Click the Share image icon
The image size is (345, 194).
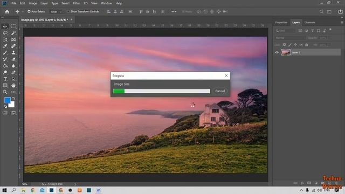coord(340,12)
